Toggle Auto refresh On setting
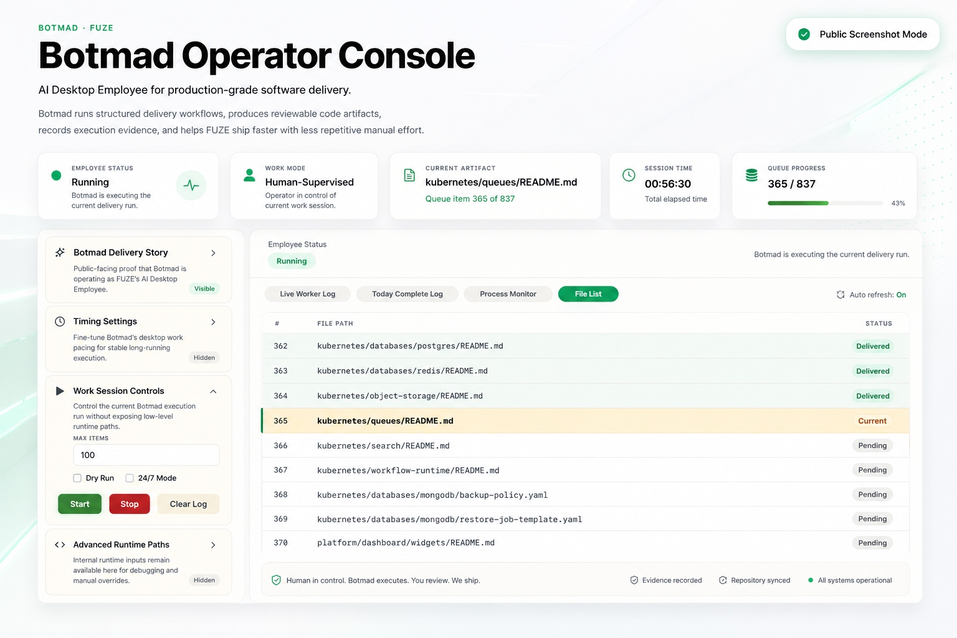The width and height of the screenshot is (957, 638). pyautogui.click(x=901, y=295)
